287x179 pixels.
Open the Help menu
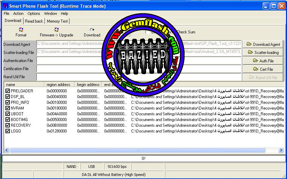pyautogui.click(x=65, y=13)
